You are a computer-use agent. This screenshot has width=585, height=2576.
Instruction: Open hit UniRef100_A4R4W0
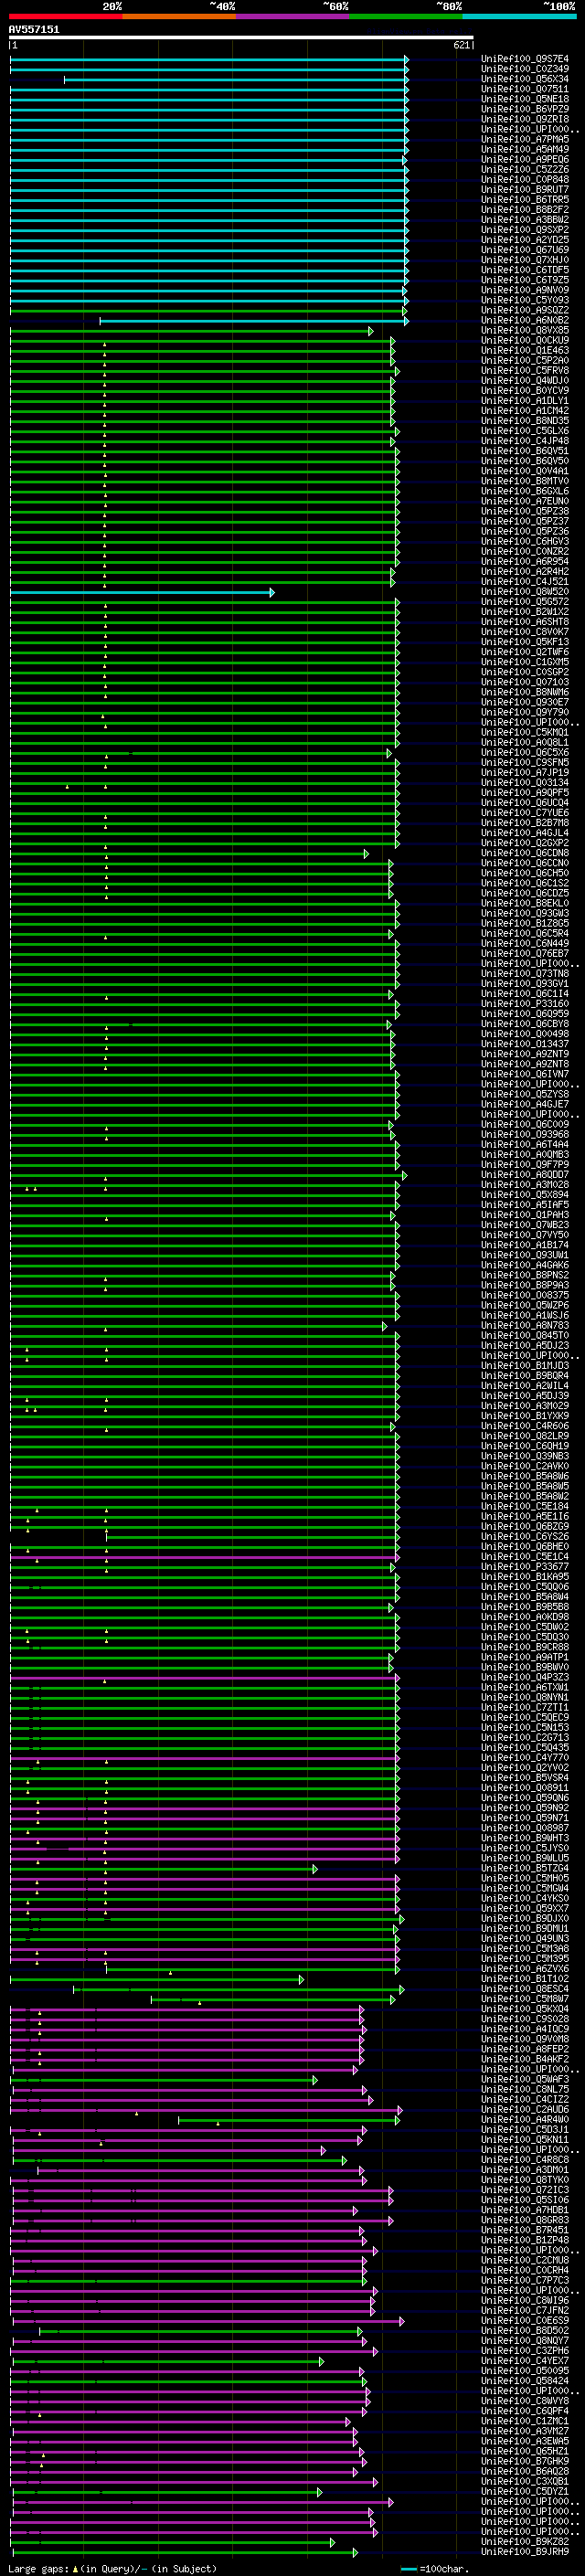[x=525, y=2120]
